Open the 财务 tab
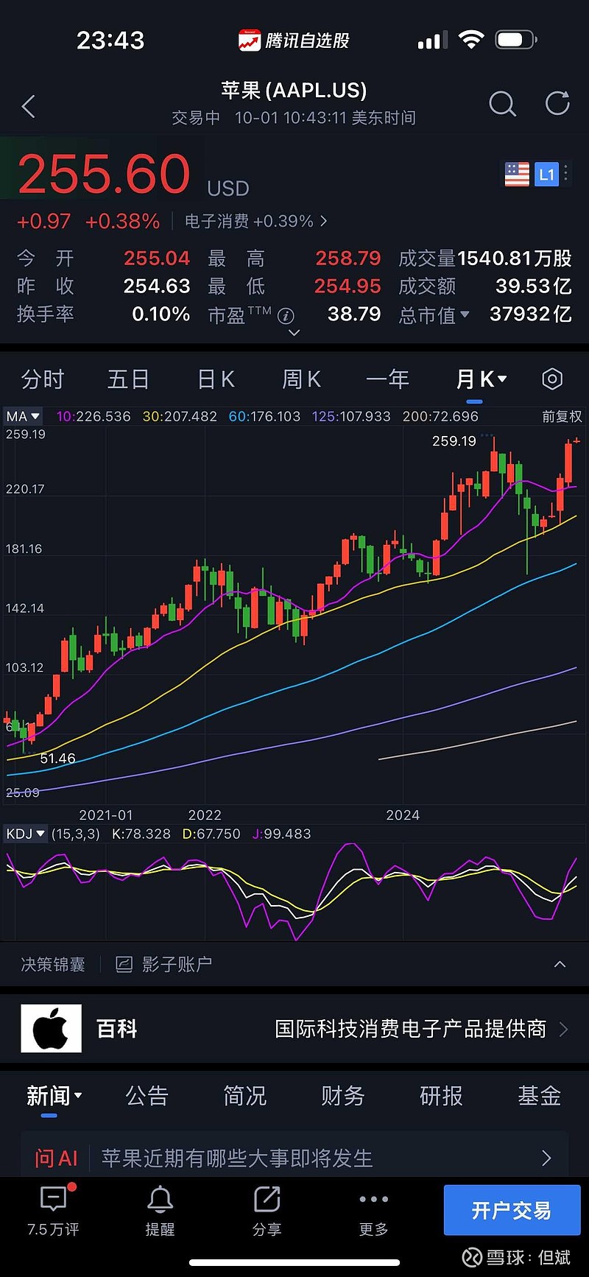Viewport: 589px width, 1277px height. (x=342, y=1096)
